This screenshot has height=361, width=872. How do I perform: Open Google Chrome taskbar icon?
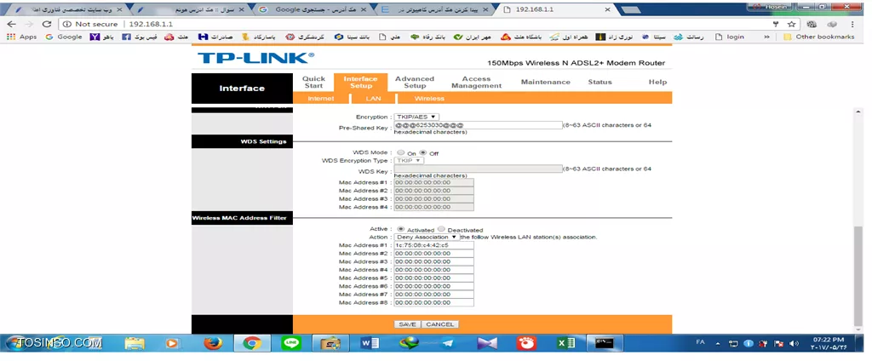252,344
